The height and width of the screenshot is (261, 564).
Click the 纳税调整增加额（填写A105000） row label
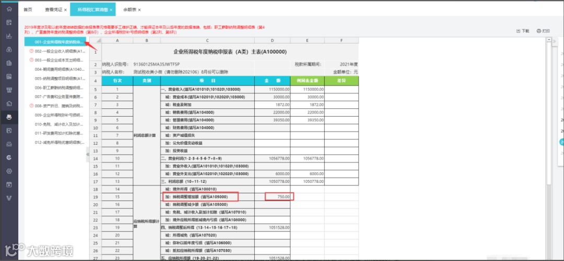point(207,197)
